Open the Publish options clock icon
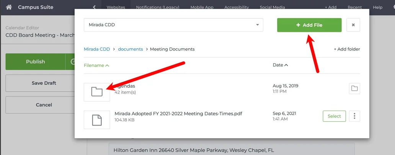 click(70, 62)
